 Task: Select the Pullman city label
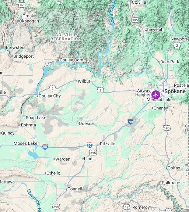pyautogui.click(x=170, y=183)
